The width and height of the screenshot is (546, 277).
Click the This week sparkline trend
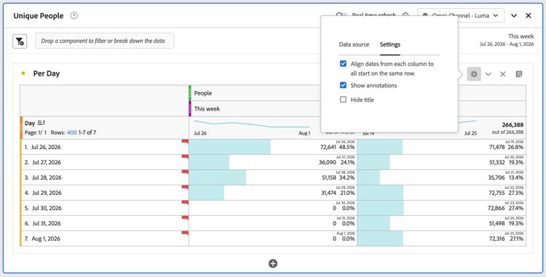pos(252,124)
